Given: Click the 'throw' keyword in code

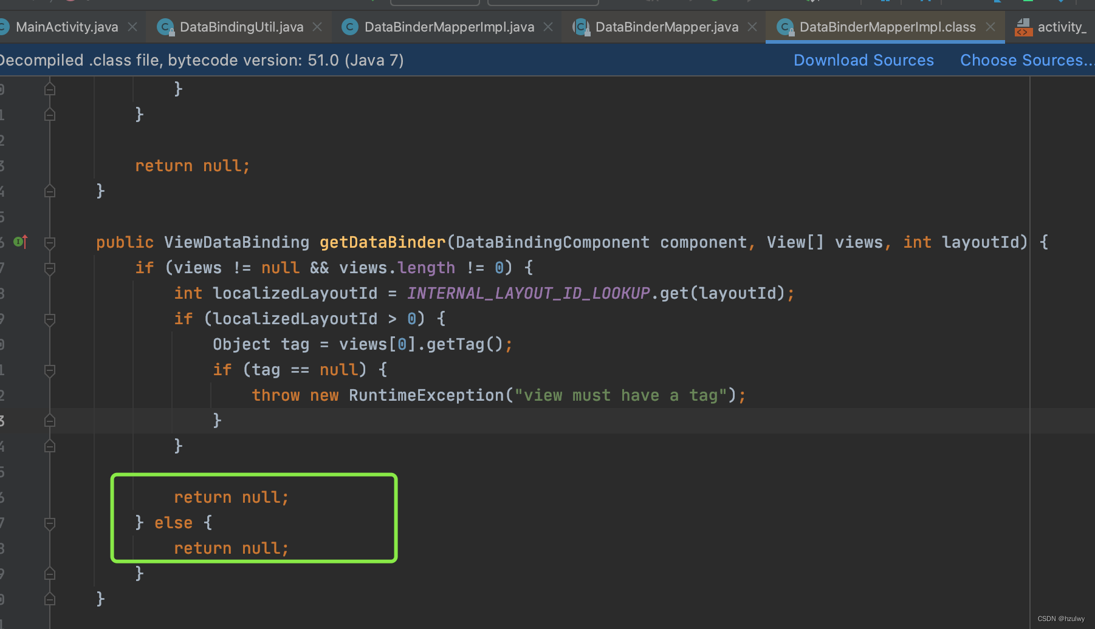Looking at the screenshot, I should [276, 395].
